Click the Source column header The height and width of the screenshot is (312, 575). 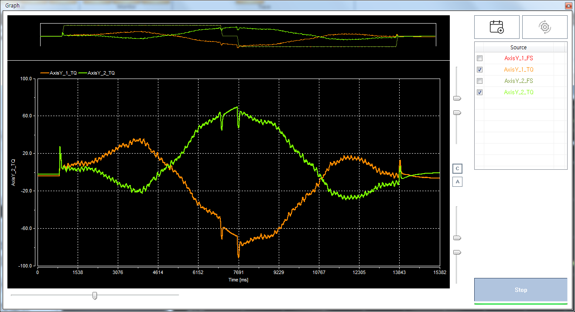tap(518, 48)
